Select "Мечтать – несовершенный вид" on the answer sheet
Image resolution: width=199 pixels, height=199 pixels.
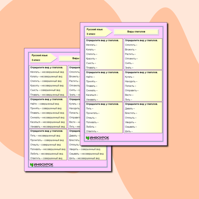[47, 72]
